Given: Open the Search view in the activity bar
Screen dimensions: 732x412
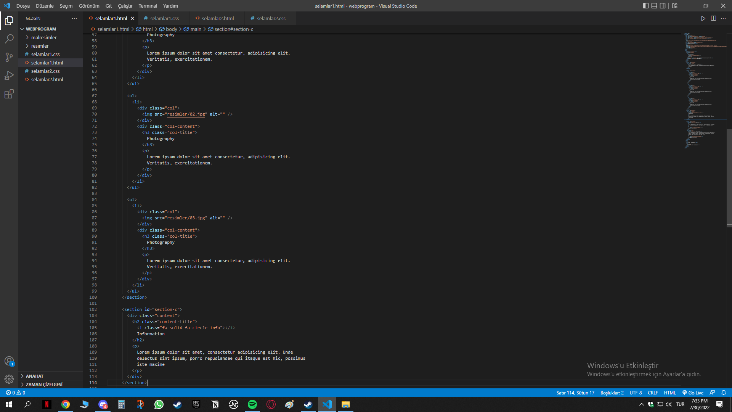Looking at the screenshot, I should coord(9,39).
